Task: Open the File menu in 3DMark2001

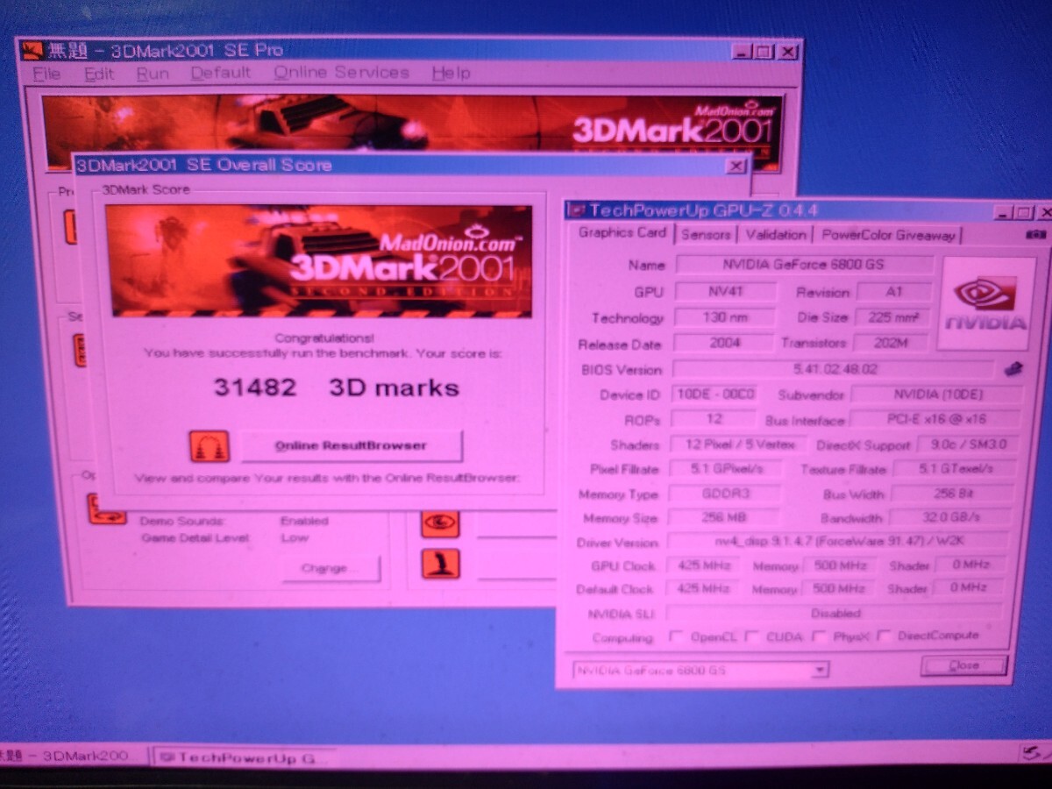Action: click(x=46, y=75)
